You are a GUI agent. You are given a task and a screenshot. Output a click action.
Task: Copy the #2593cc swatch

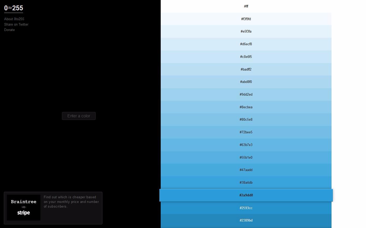point(246,208)
